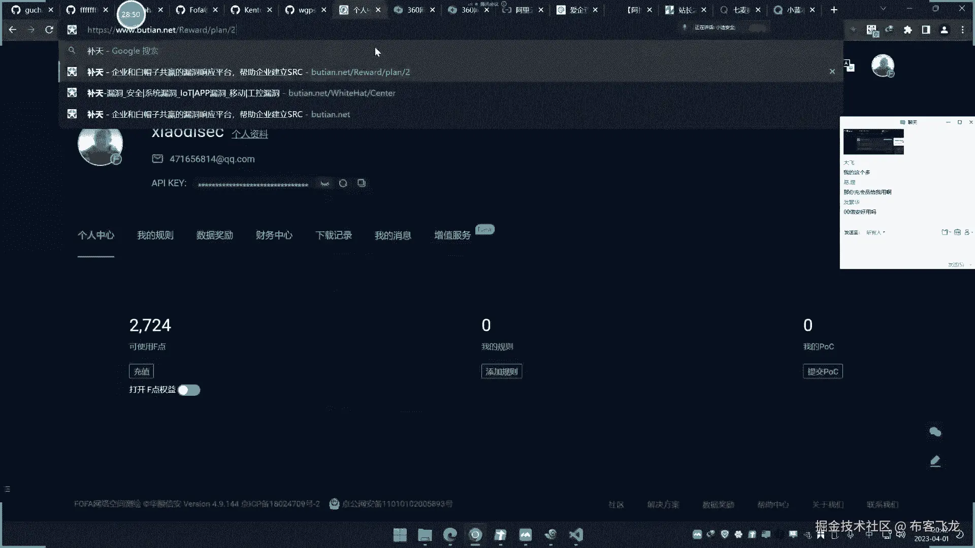Open the 个人资料 link
The image size is (975, 548).
249,134
